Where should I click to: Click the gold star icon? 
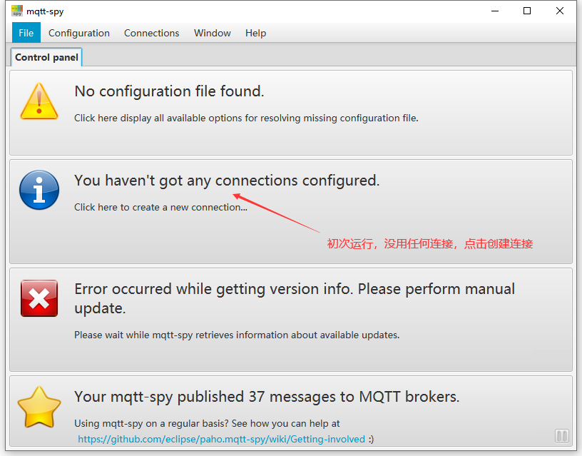(39, 407)
